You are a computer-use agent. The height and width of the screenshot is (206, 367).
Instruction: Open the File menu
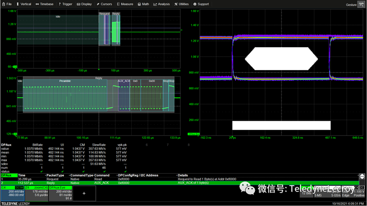click(7, 4)
